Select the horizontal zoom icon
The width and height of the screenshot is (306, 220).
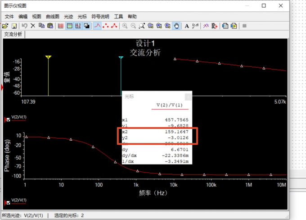[159, 26]
